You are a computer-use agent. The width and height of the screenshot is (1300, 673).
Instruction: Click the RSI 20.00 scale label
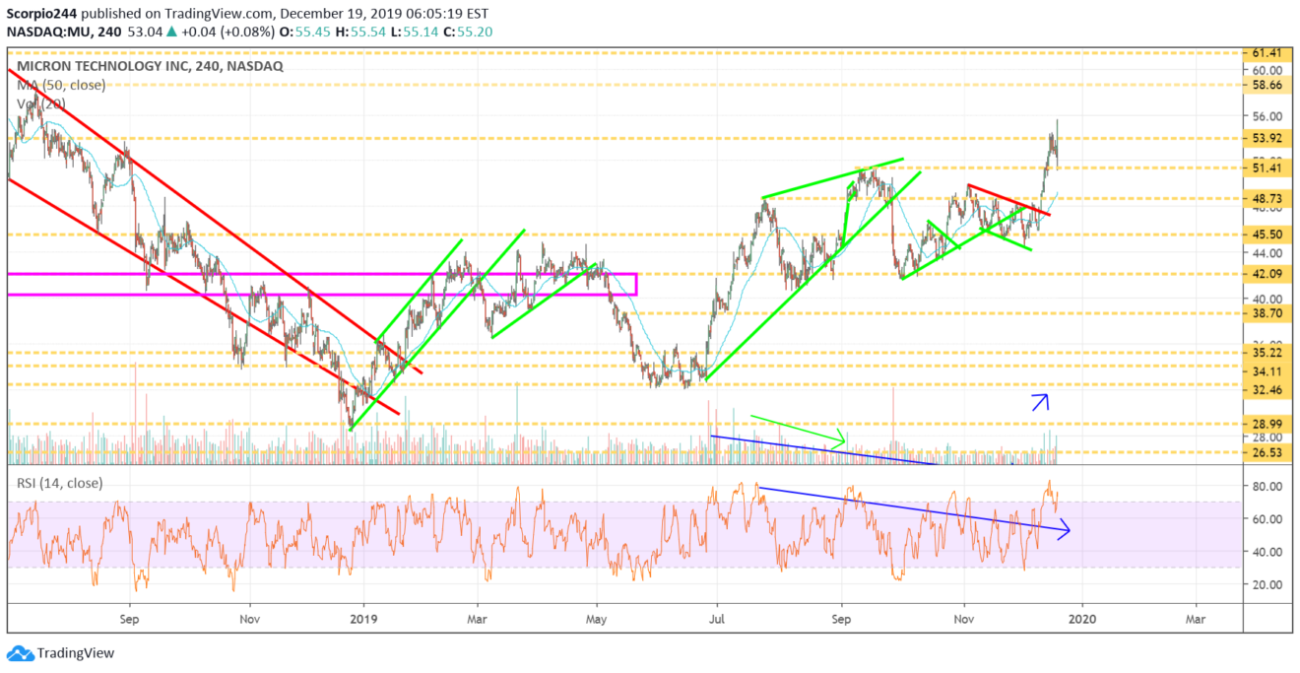tap(1266, 584)
